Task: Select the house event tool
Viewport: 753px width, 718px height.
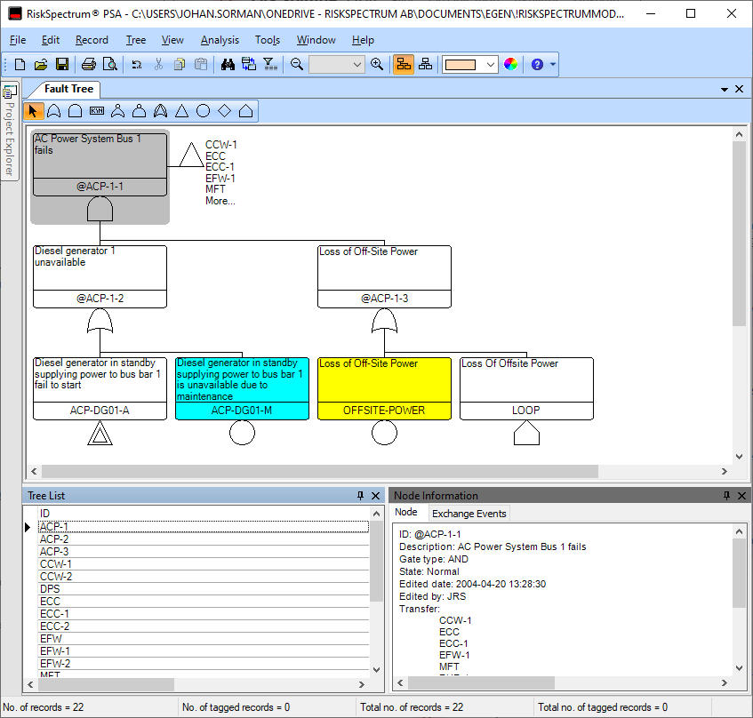Action: pos(245,111)
